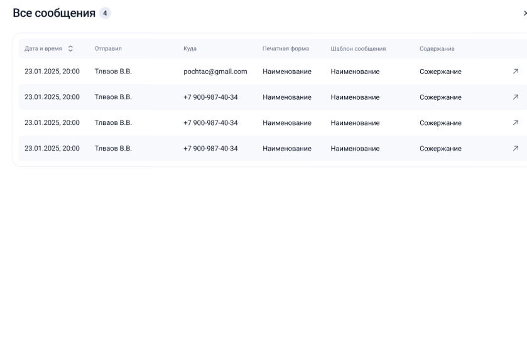Viewport: 527px width, 342px height.
Task: Select Тлваов В.В. in the pochtac@gmail.com row
Action: [x=113, y=72]
